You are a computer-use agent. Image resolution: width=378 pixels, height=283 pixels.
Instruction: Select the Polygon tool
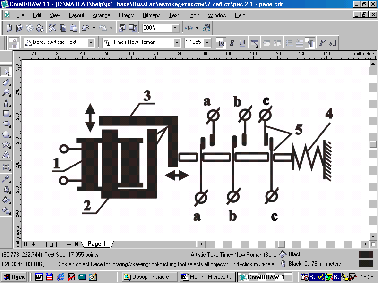[x=6, y=134]
